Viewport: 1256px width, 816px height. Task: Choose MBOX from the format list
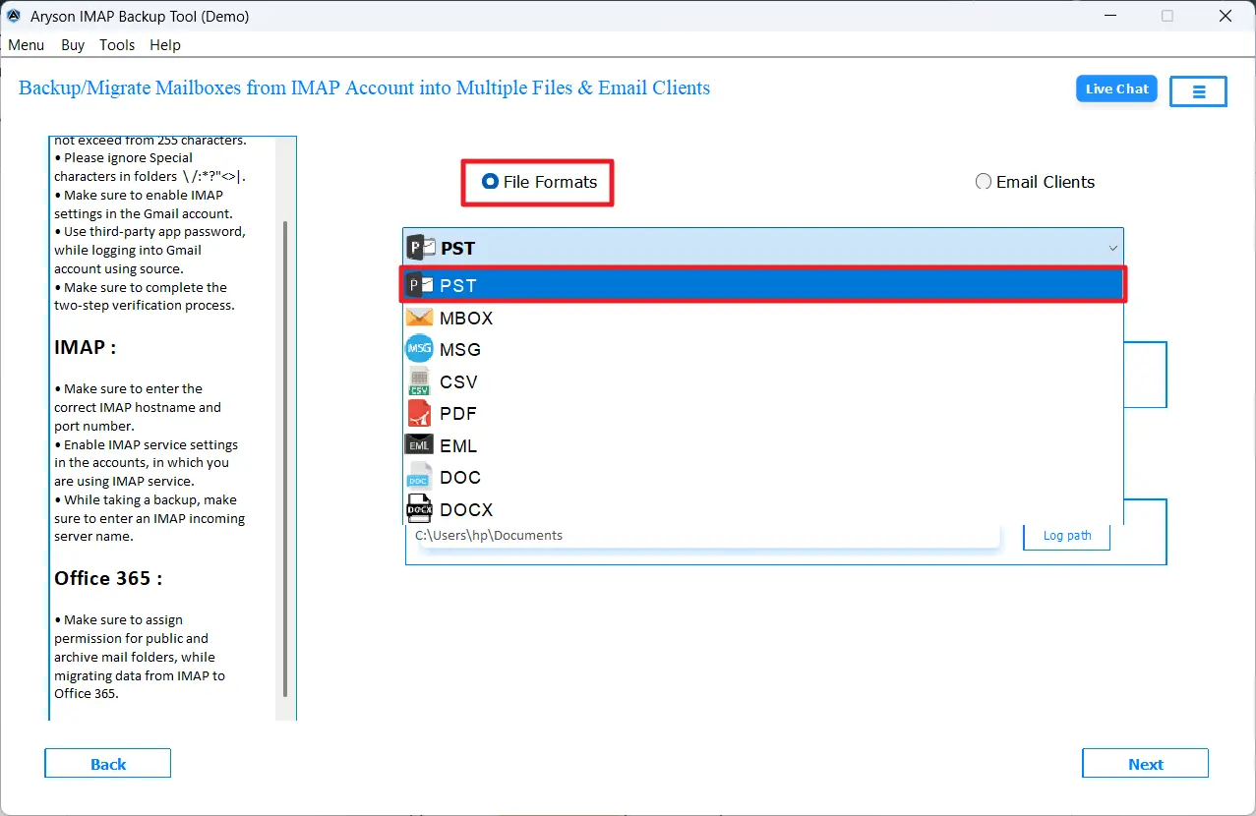coord(762,318)
